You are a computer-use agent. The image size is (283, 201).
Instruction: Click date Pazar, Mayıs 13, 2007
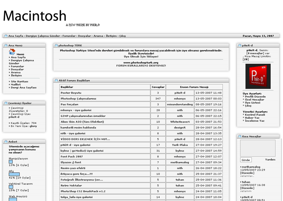point(258,36)
